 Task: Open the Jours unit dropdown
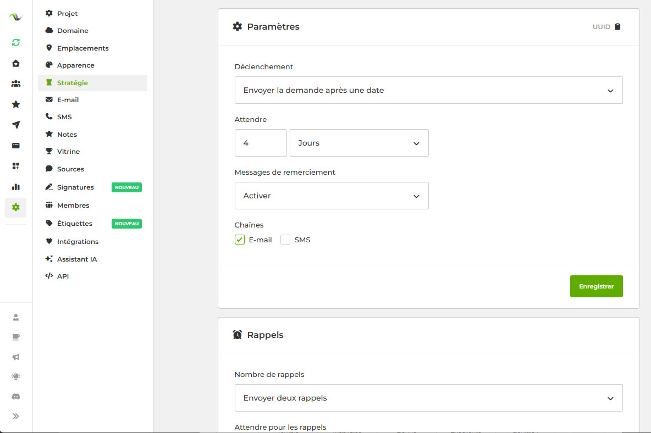pyautogui.click(x=359, y=143)
